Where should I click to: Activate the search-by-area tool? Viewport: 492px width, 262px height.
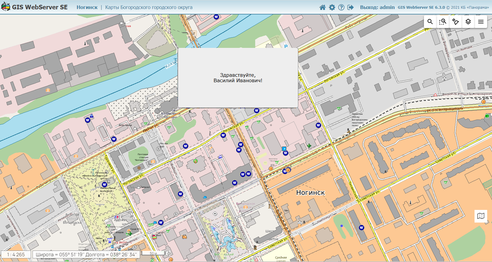(x=443, y=22)
